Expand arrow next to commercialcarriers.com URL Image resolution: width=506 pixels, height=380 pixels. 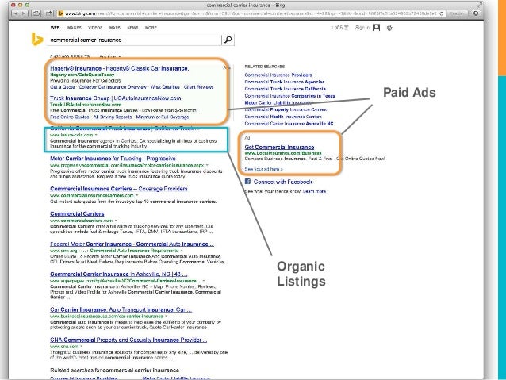(x=116, y=221)
